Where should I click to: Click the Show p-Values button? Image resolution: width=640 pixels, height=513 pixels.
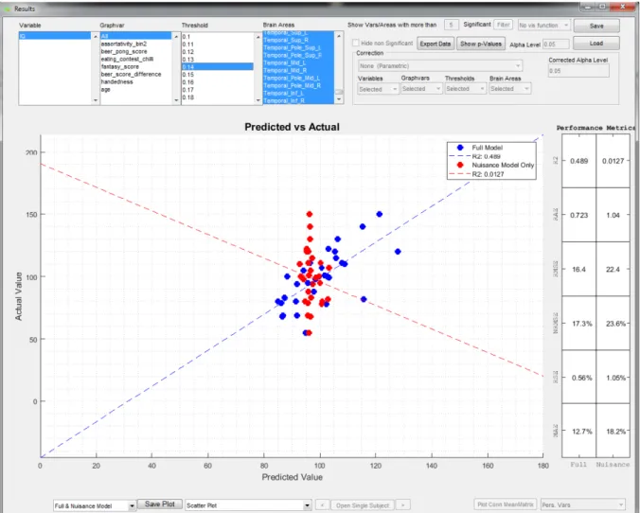pos(481,44)
